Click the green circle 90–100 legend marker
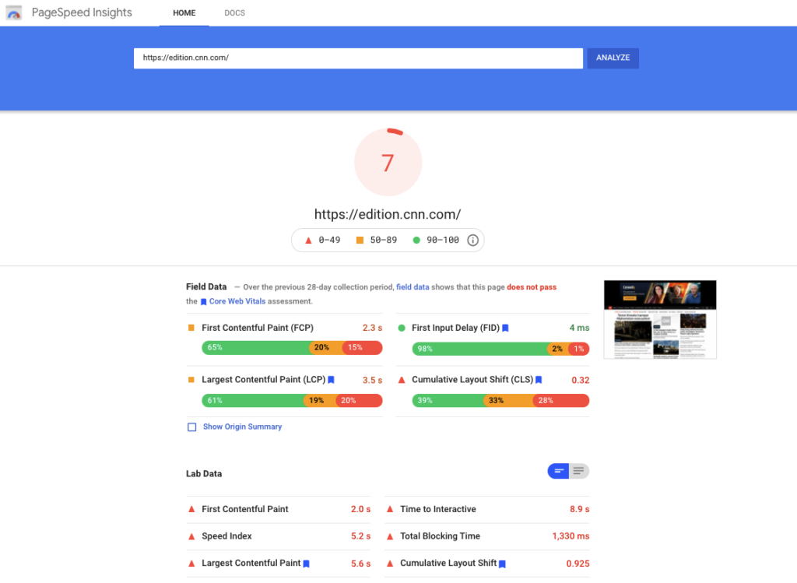The image size is (797, 583). (416, 240)
